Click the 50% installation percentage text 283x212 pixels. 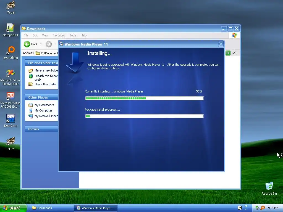199,91
